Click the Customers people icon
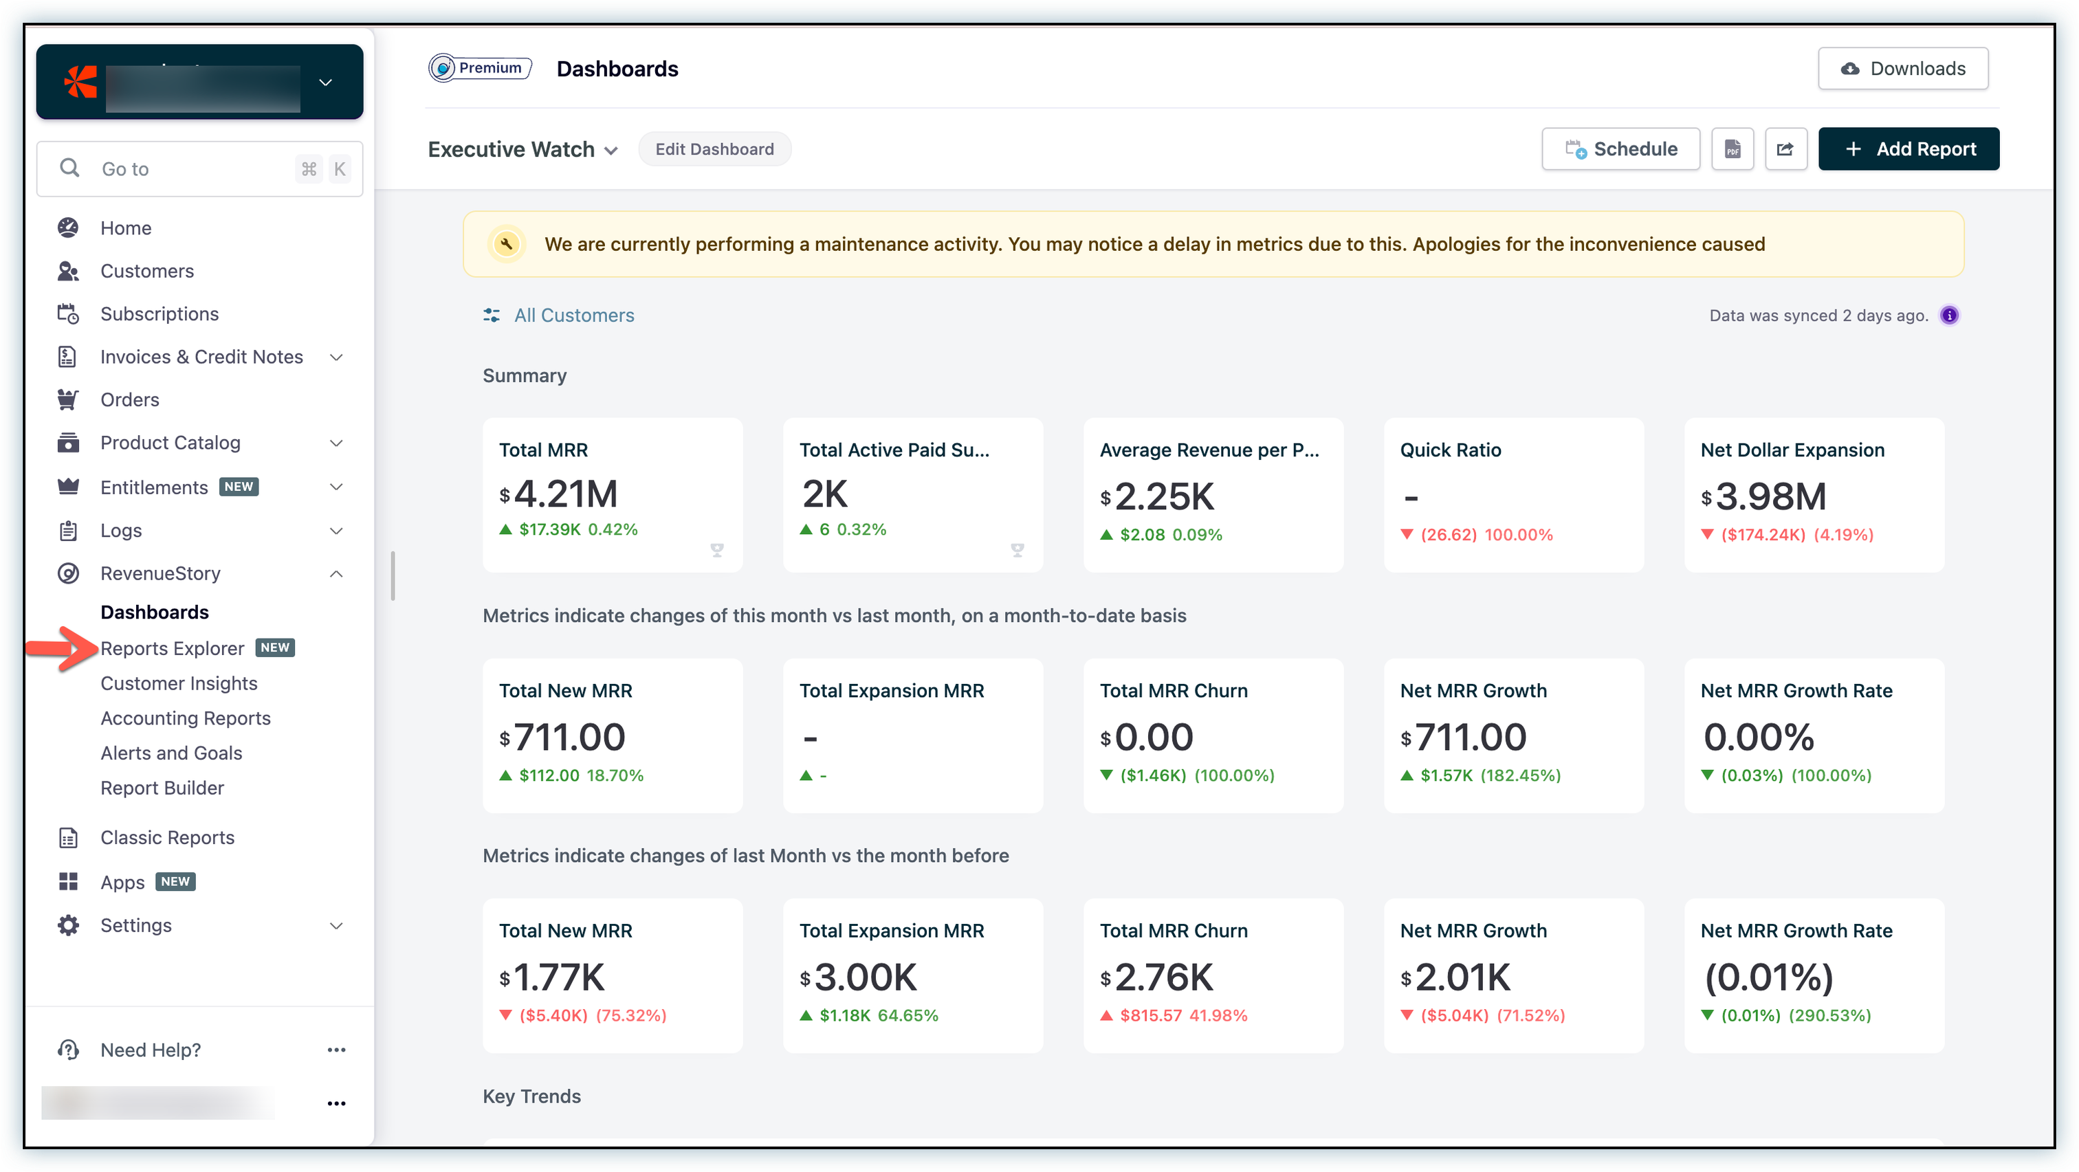2079x1172 pixels. pos(68,270)
